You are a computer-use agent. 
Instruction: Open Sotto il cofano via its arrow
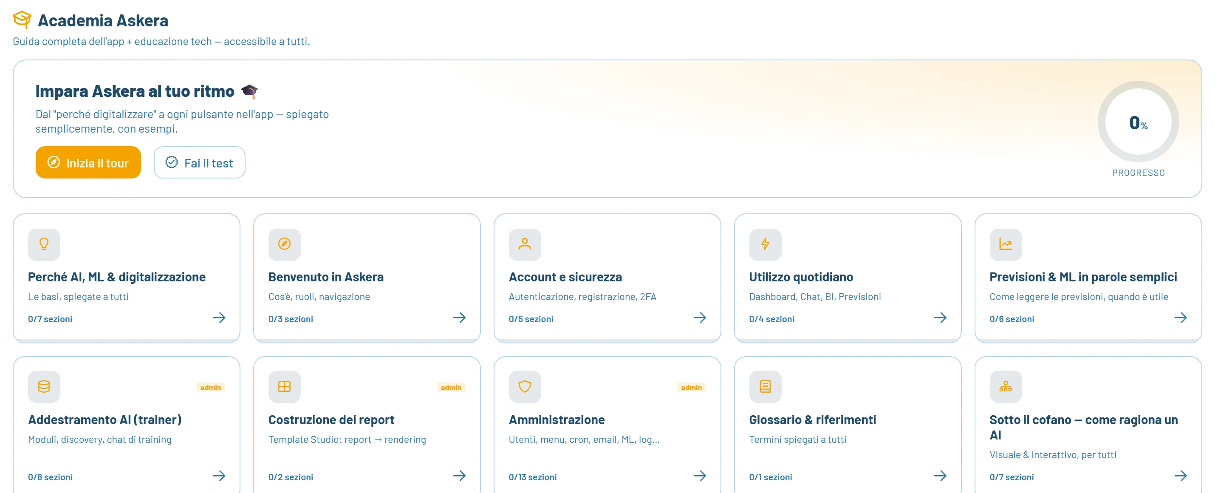click(x=1181, y=476)
